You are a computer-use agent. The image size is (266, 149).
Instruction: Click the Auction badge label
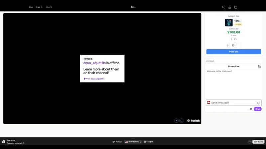(x=238, y=25)
